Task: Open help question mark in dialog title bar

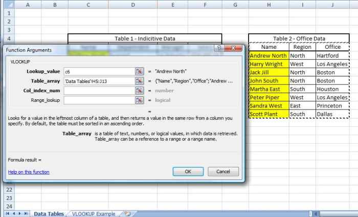Action: pyautogui.click(x=219, y=48)
